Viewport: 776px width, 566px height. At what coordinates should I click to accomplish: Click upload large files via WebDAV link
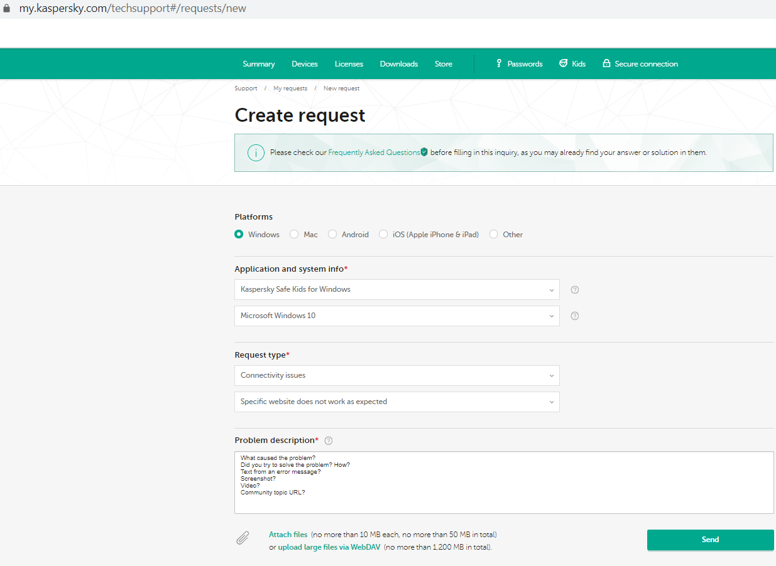329,547
